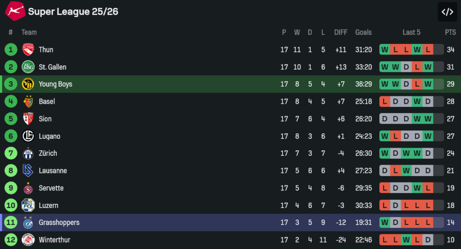Click the embed code icon
The width and height of the screenshot is (461, 249).
pos(447,12)
